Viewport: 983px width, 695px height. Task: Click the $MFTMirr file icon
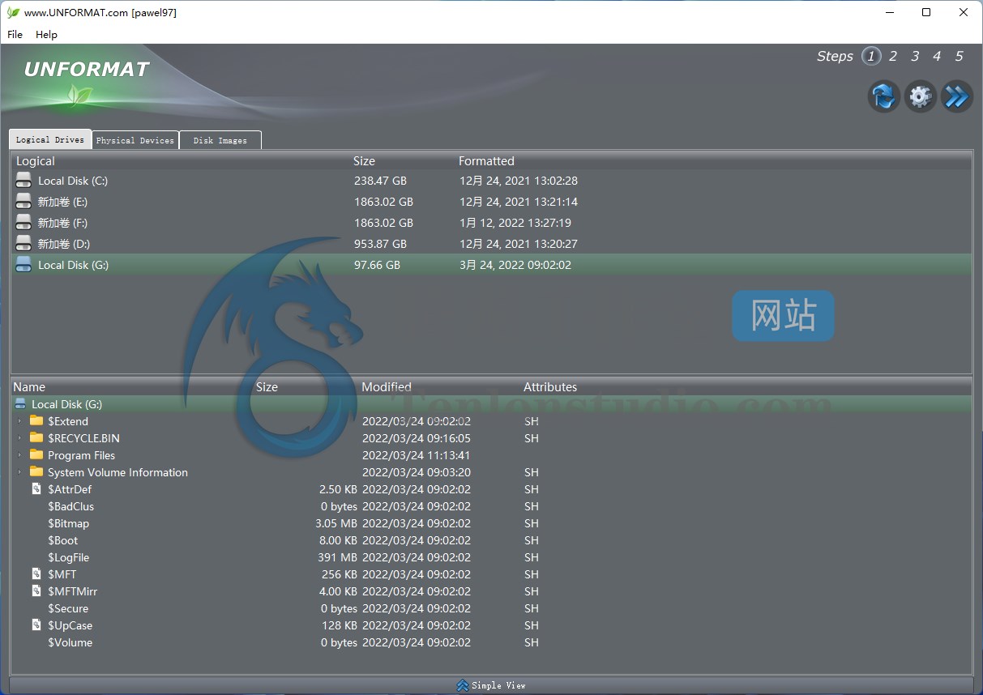(36, 591)
